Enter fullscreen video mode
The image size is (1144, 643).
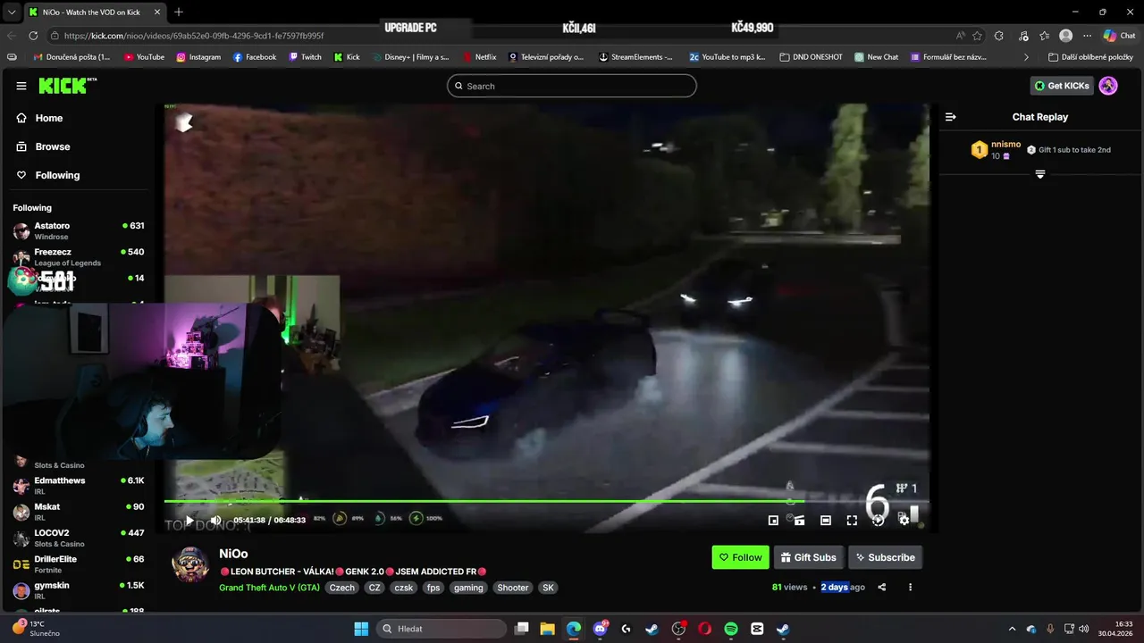(x=852, y=520)
